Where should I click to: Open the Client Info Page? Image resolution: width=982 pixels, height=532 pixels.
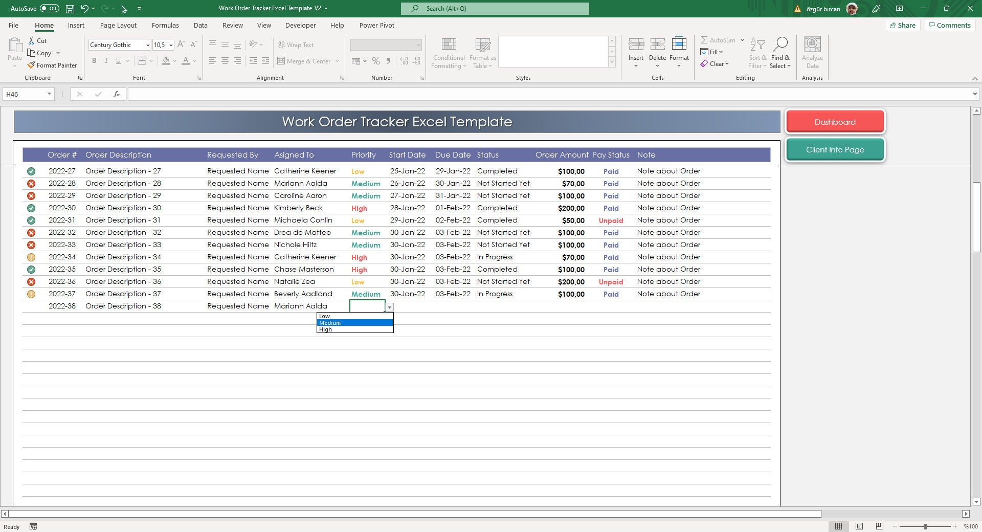point(835,149)
